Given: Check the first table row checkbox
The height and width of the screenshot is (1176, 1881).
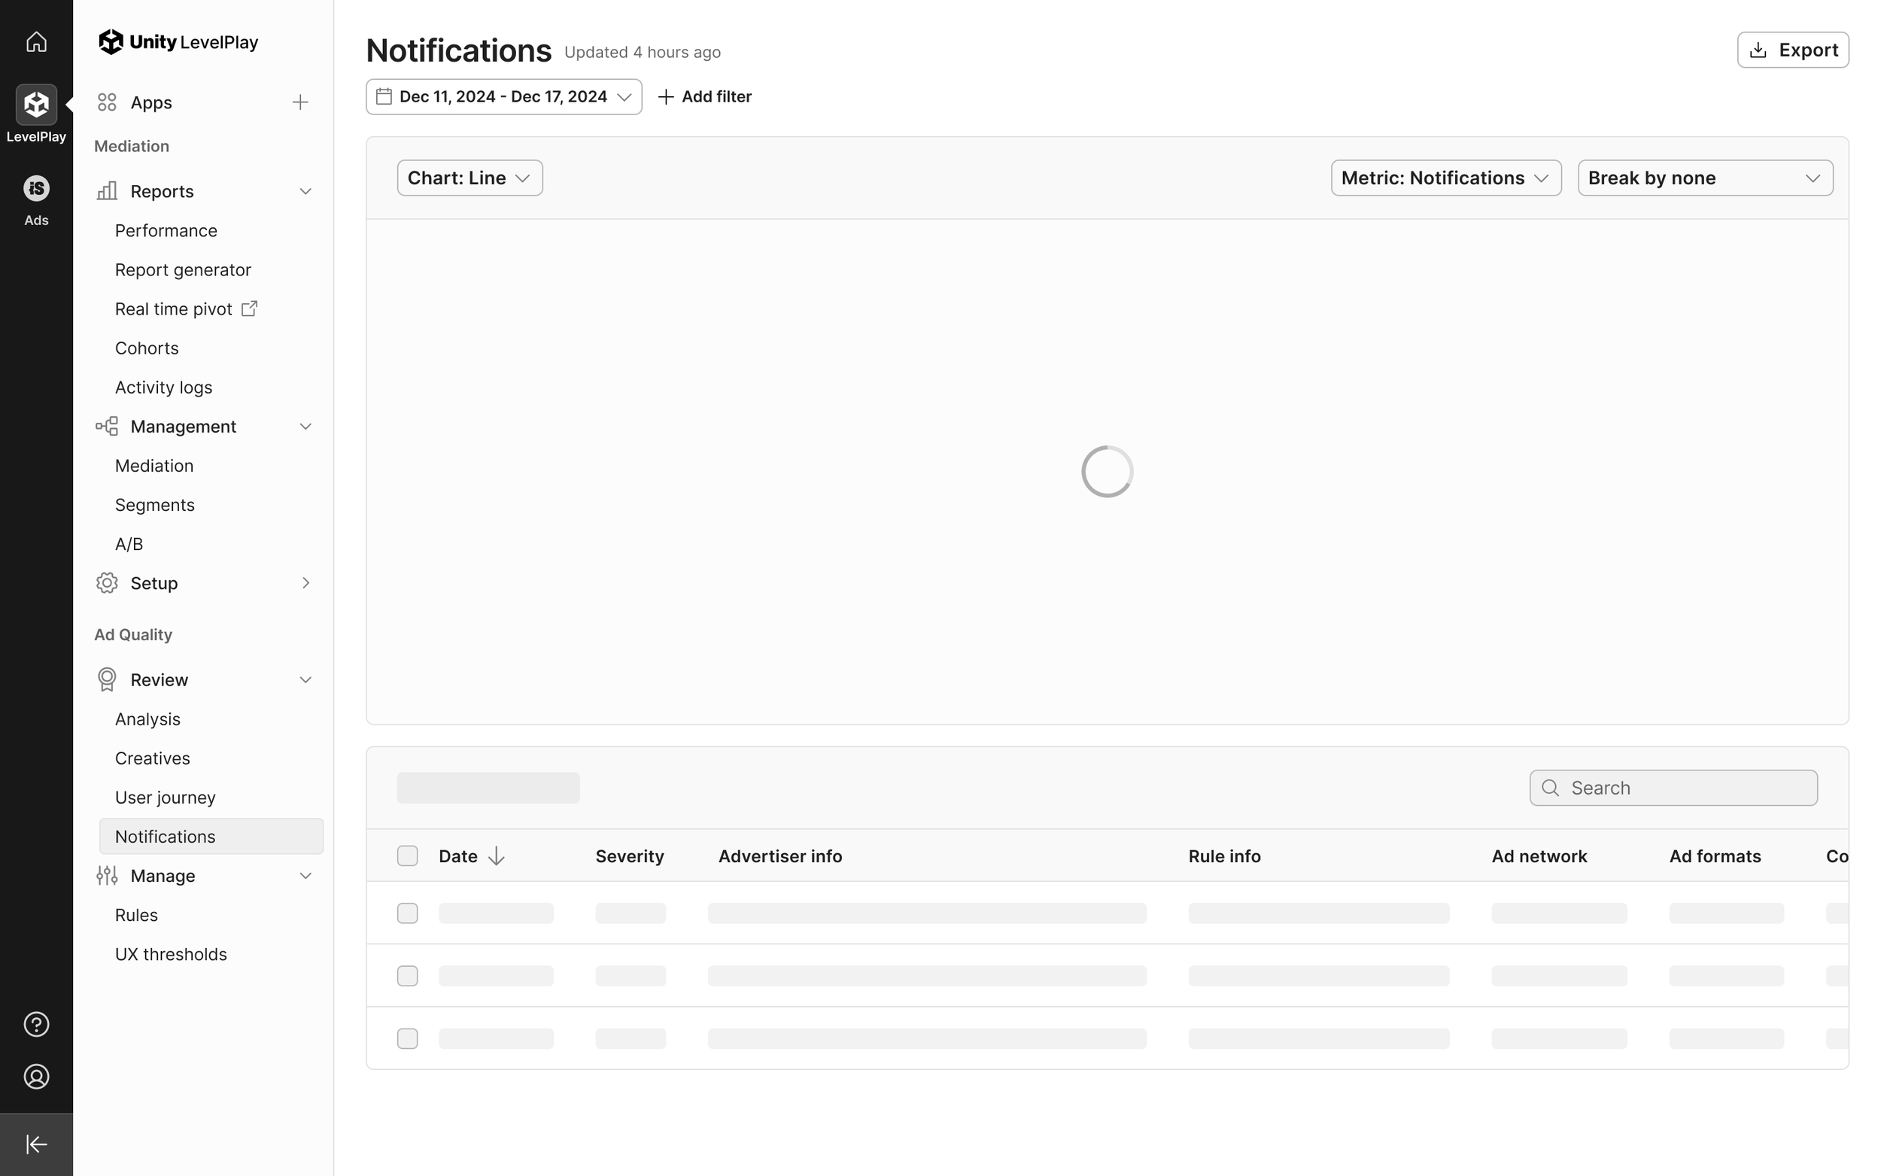Looking at the screenshot, I should [x=408, y=913].
